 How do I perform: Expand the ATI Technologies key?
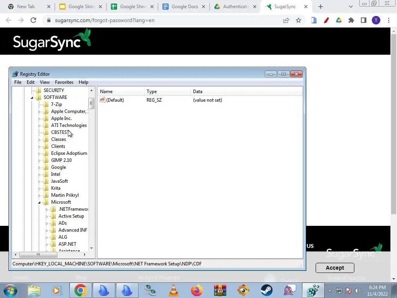coord(39,125)
